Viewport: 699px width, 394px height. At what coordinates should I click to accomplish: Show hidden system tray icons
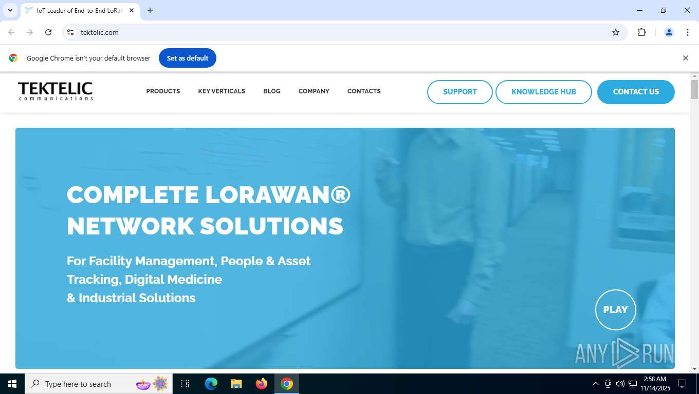click(x=596, y=384)
